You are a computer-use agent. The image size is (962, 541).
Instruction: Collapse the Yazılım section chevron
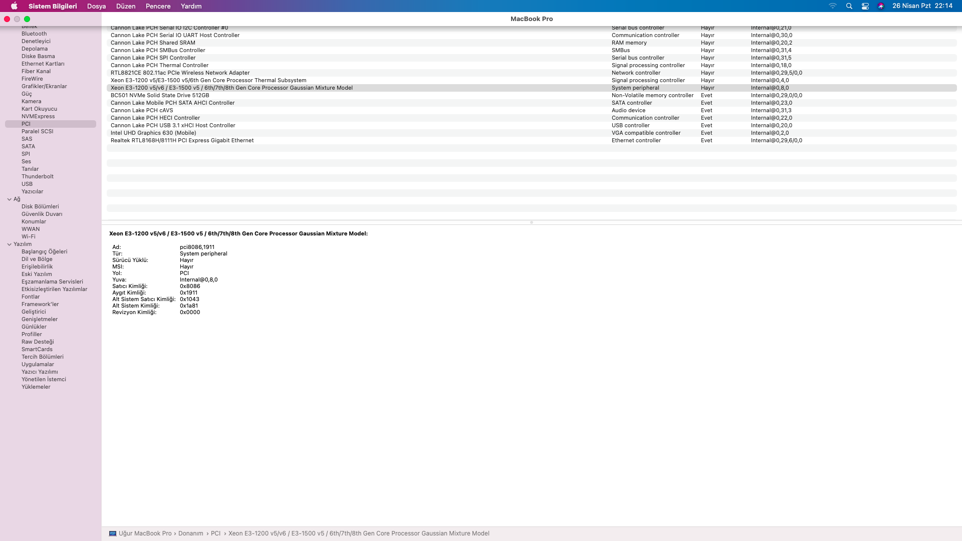[x=9, y=244]
